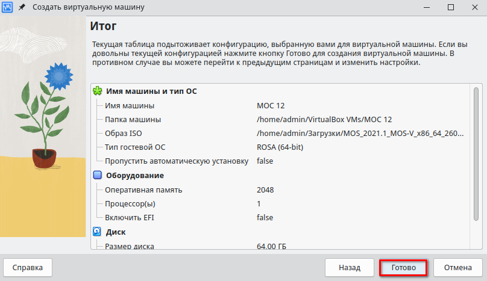The height and width of the screenshot is (281, 487).
Task: Click the blue flower illustration
Action: coord(57,76)
